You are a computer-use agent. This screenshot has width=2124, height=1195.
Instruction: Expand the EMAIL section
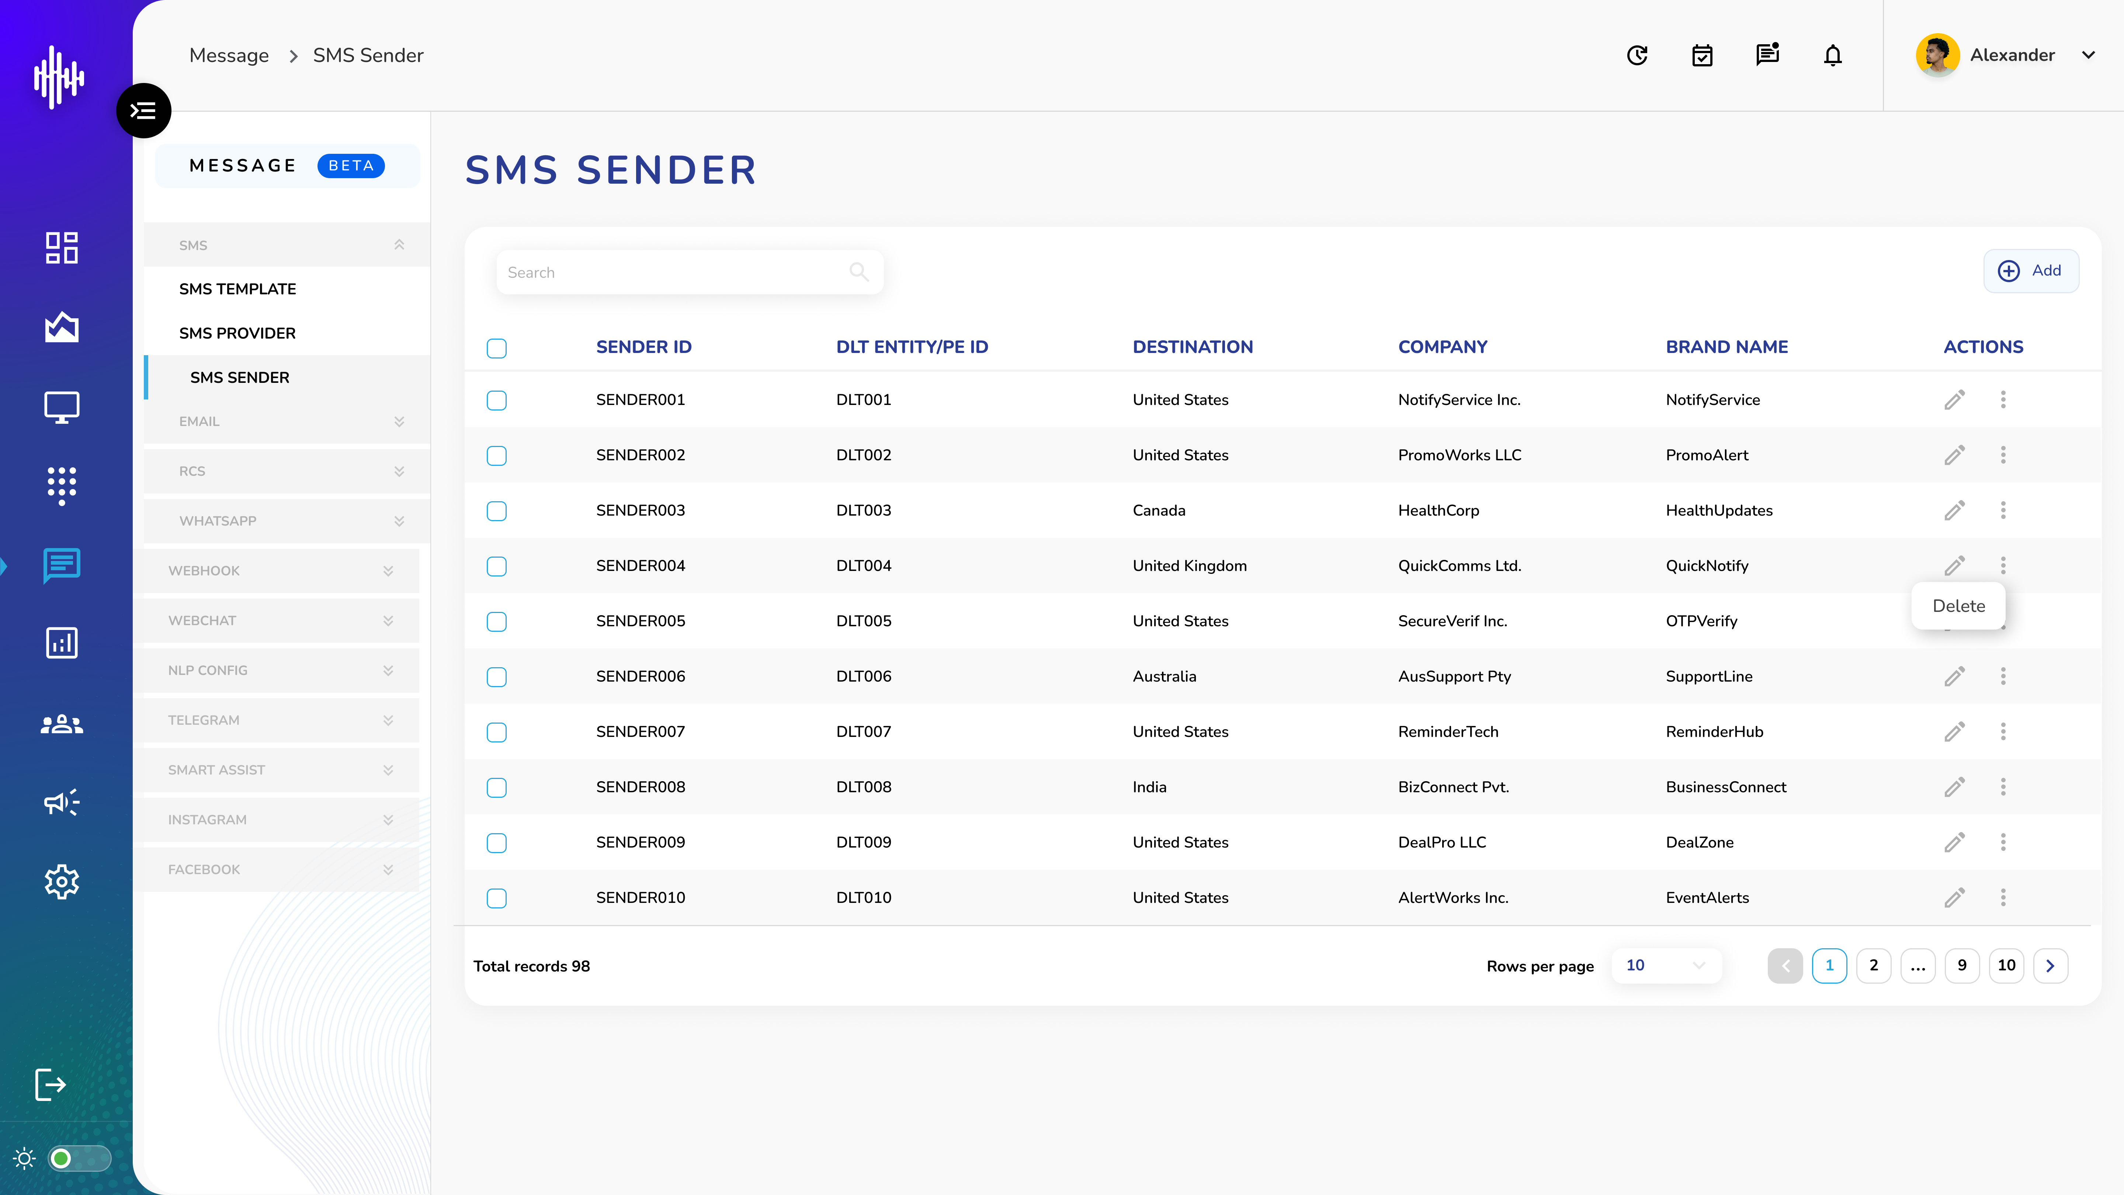click(x=287, y=422)
